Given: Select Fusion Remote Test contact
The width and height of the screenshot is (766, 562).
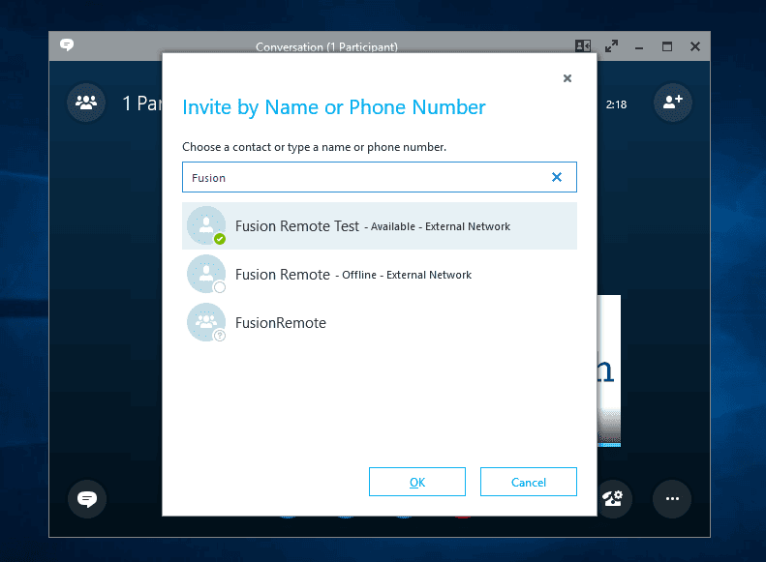Looking at the screenshot, I should pos(379,226).
